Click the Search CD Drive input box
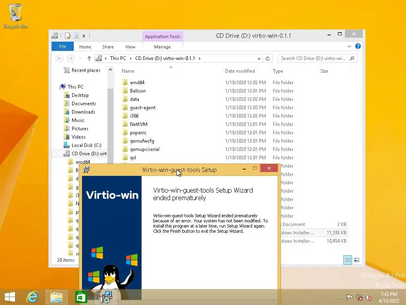Image resolution: width=406 pixels, height=305 pixels. pos(313,58)
